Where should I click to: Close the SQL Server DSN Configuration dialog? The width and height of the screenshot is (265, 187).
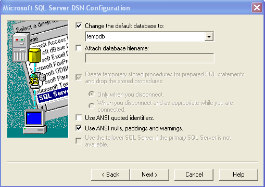point(257,8)
